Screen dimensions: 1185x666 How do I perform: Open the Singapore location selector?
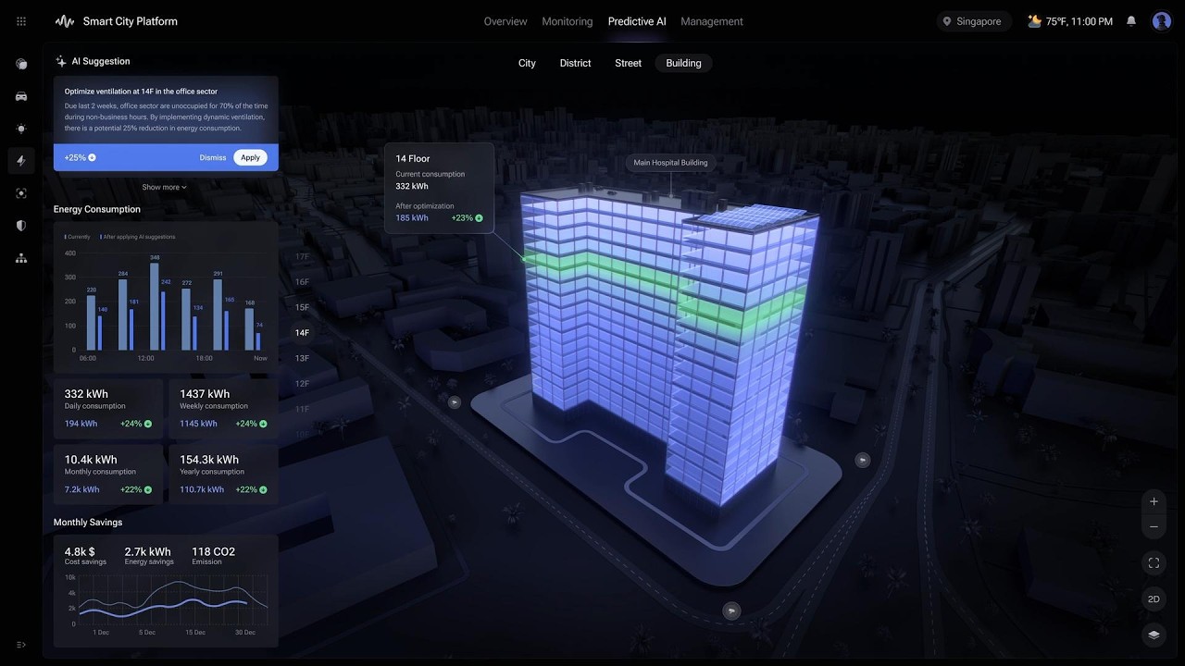click(974, 21)
